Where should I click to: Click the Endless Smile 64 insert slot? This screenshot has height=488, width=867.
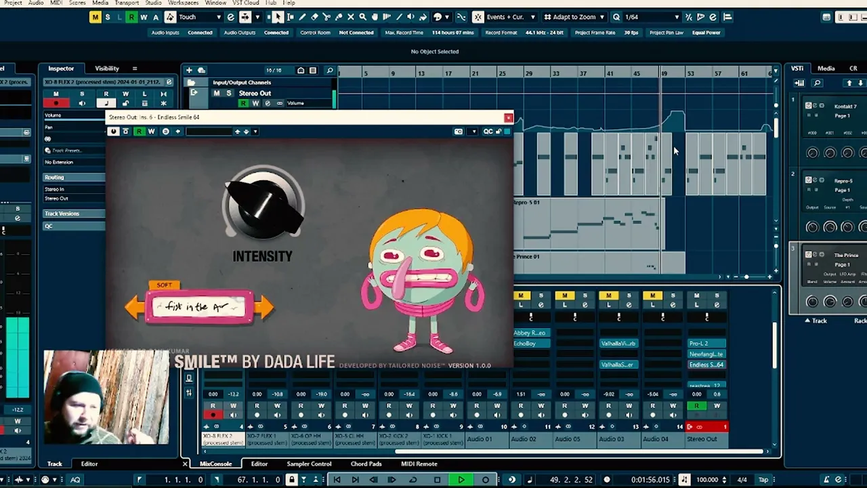(x=706, y=365)
